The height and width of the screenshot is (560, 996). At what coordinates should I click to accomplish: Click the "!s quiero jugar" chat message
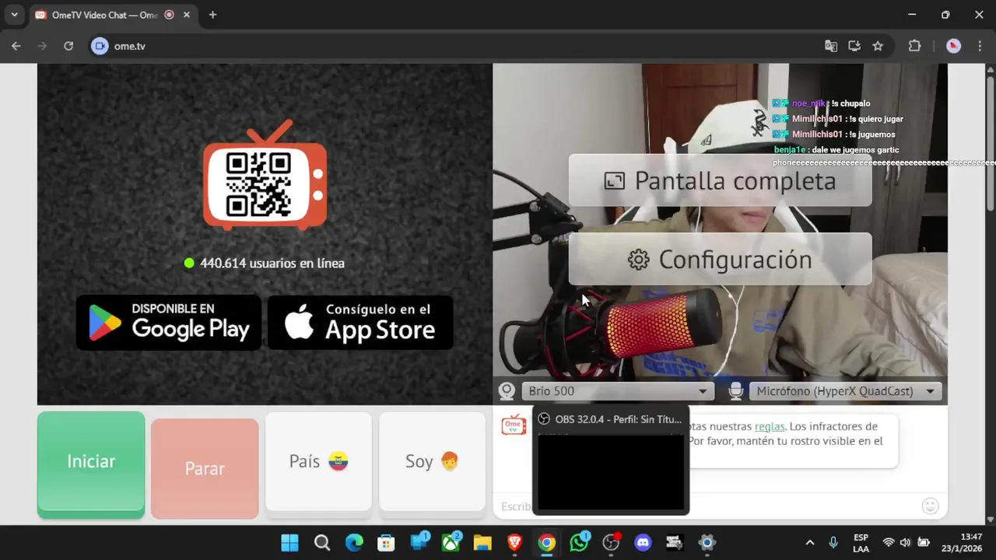[x=876, y=119]
